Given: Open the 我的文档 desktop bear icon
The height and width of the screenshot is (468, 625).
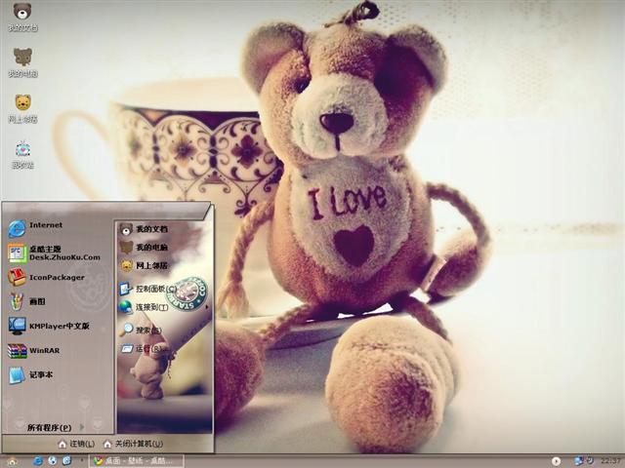Looking at the screenshot, I should pos(22,17).
